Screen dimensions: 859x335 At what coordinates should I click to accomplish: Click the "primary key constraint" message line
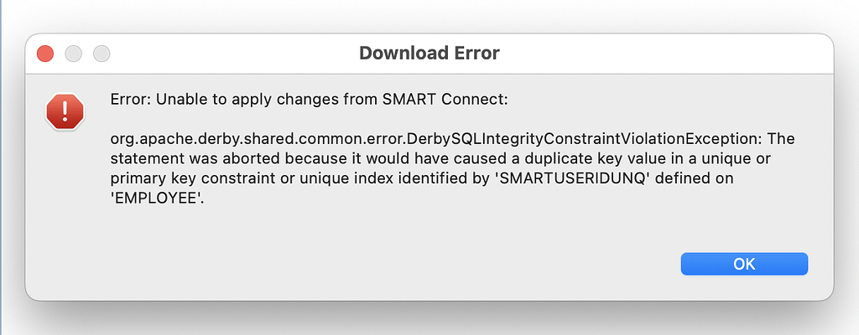[422, 179]
